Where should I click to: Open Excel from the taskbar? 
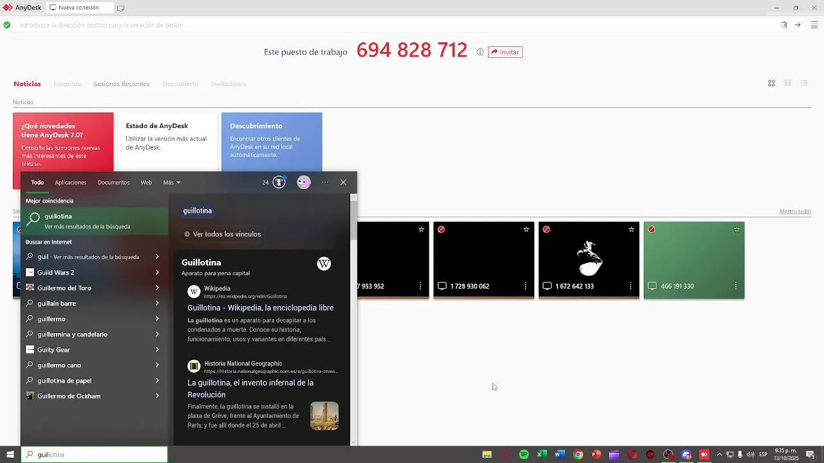542,455
